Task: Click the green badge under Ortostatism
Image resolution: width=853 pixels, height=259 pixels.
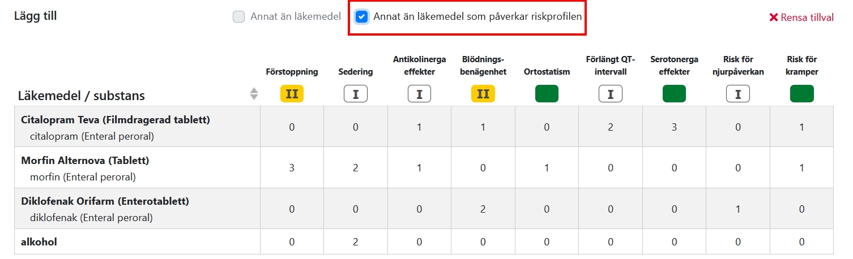Action: (x=547, y=94)
